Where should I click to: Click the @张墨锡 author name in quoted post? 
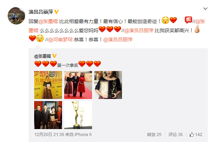click(43, 56)
